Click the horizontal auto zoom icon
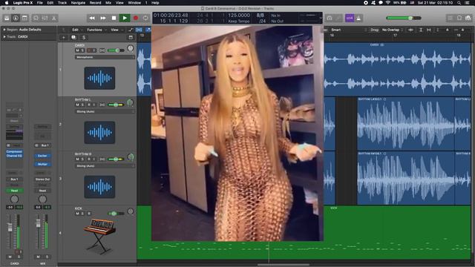The height and width of the screenshot is (267, 475). [x=429, y=30]
